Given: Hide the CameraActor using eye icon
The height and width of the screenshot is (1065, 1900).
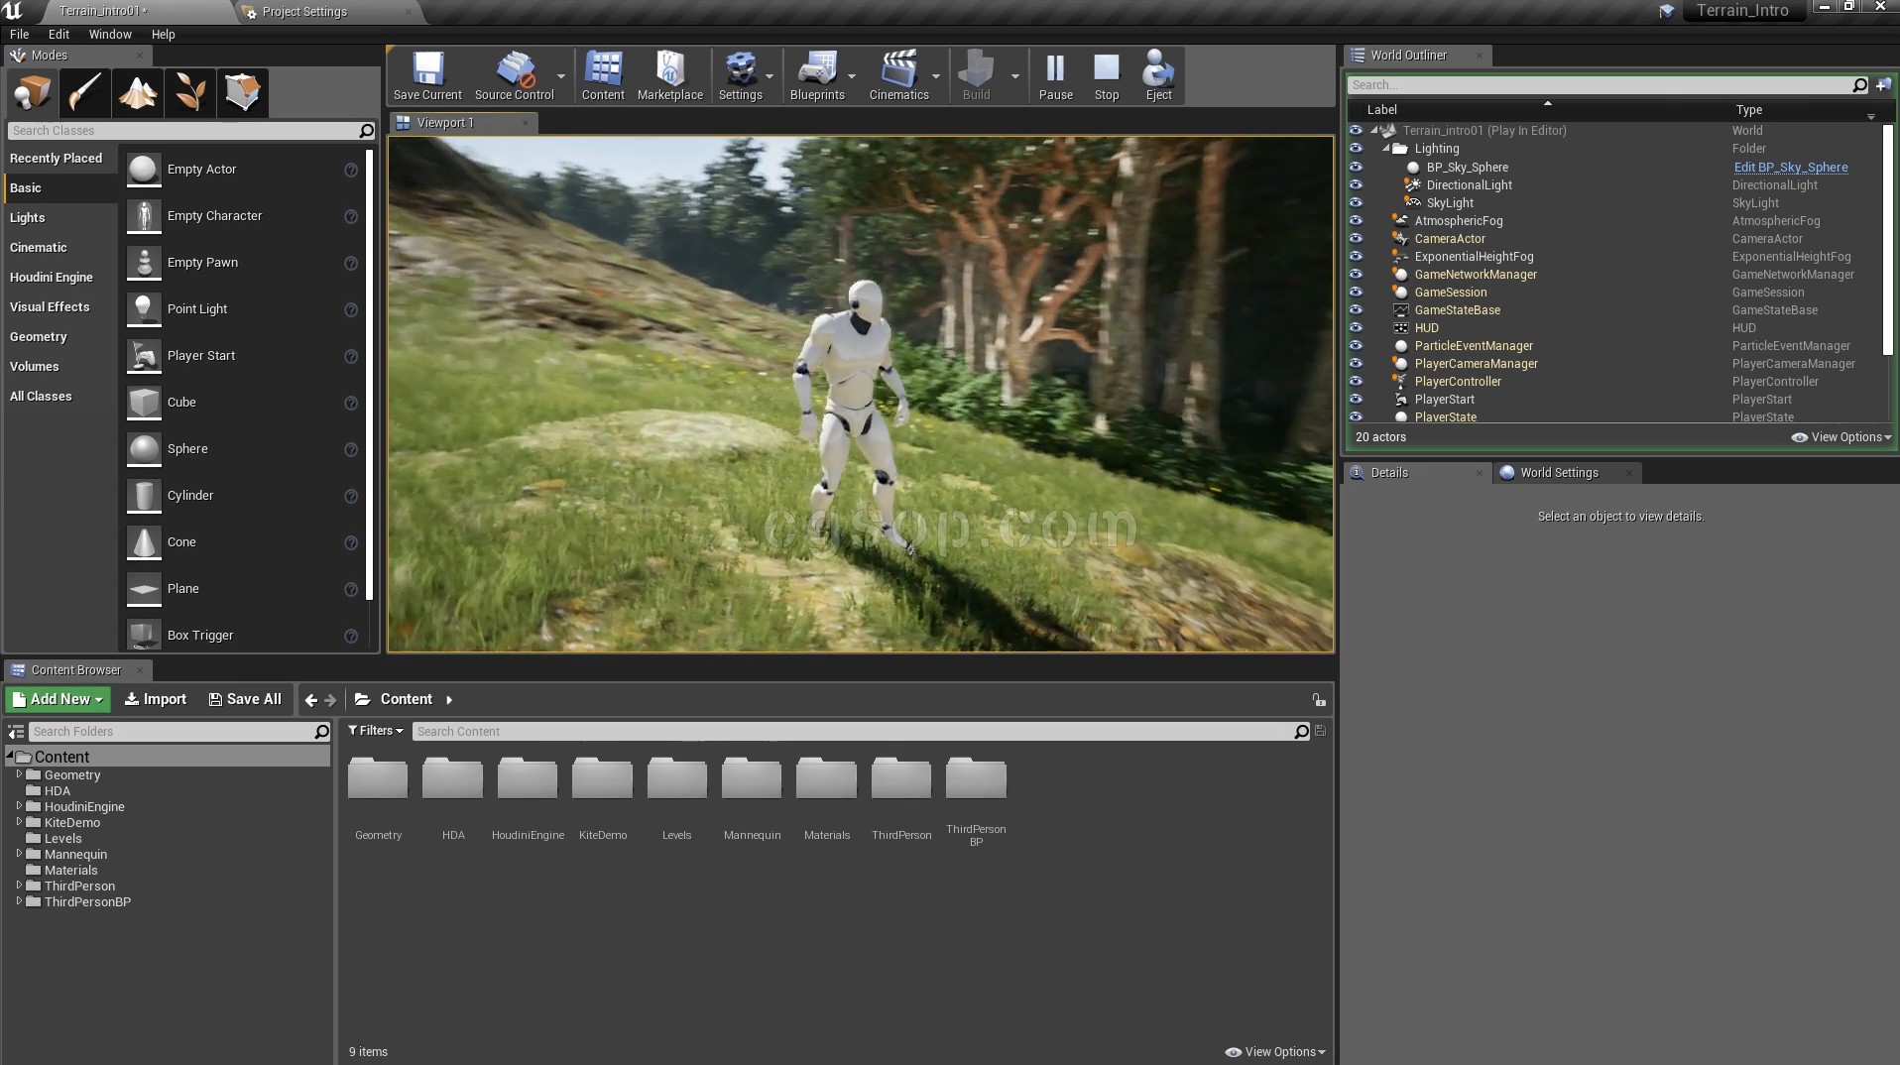Looking at the screenshot, I should (x=1356, y=239).
